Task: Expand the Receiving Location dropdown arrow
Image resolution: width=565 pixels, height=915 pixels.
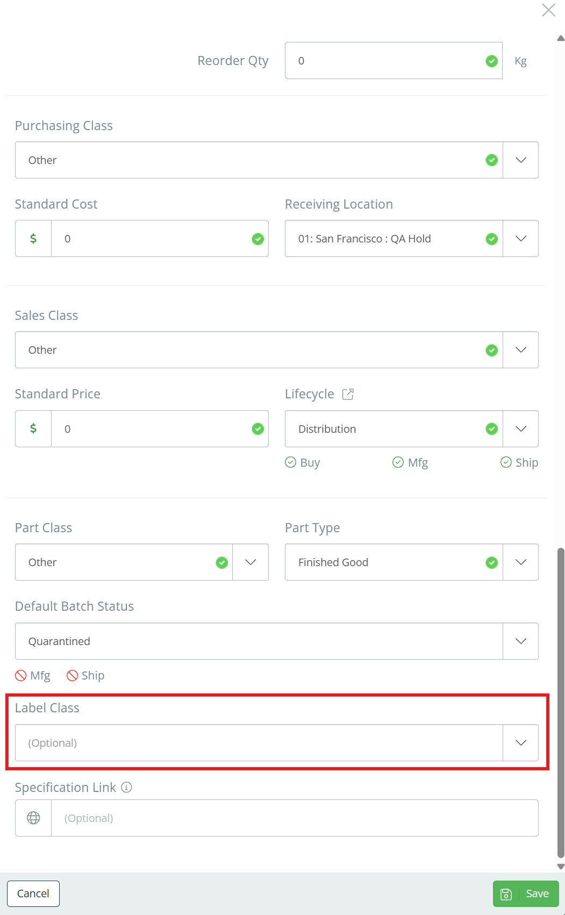Action: [520, 238]
